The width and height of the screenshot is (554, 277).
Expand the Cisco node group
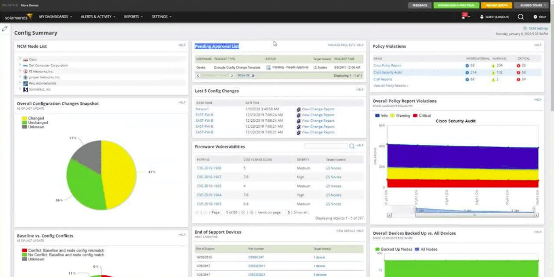coord(20,59)
